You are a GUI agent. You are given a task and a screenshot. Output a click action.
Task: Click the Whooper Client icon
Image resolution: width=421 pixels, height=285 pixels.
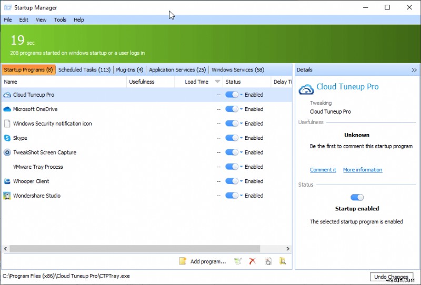tap(7, 181)
